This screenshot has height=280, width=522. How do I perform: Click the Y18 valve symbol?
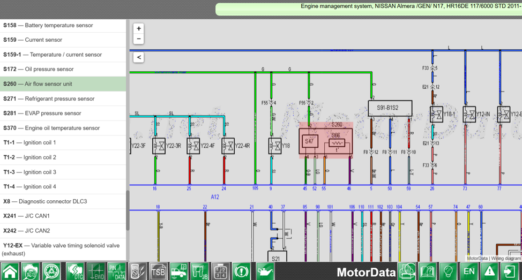click(274, 146)
